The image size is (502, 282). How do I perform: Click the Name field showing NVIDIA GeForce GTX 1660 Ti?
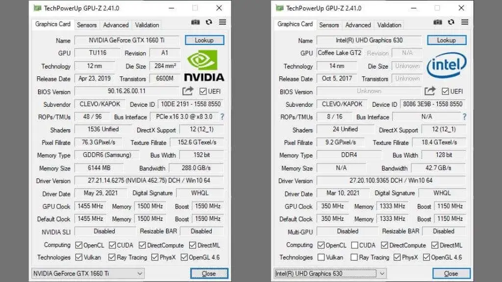point(127,40)
